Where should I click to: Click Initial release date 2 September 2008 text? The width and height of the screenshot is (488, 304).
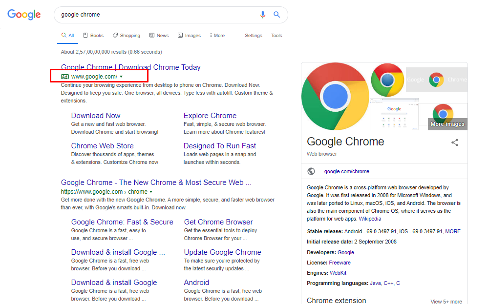coord(352,242)
